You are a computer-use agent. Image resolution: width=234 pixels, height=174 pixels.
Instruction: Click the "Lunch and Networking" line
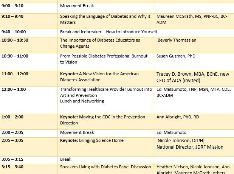82,101
